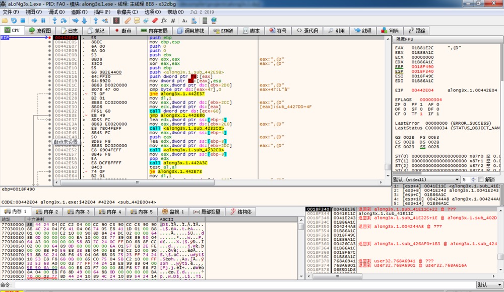This screenshot has height=292, width=504.
Task: Click the intermodular calls icon
Action: coord(194,21)
